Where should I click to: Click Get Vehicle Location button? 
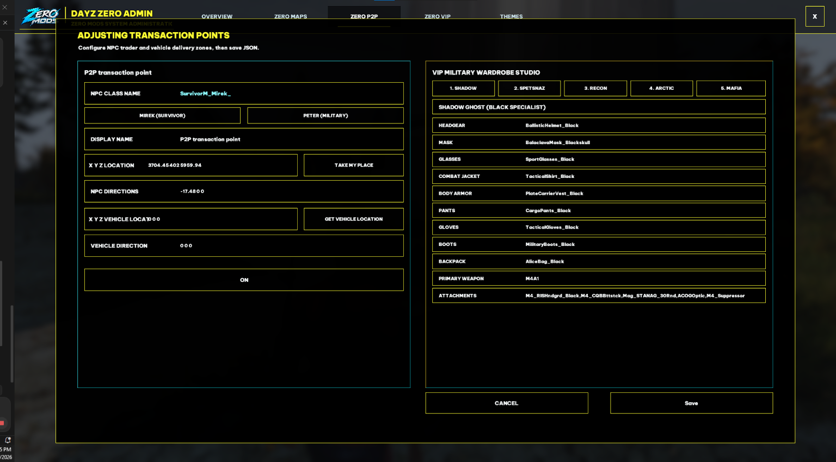point(354,219)
